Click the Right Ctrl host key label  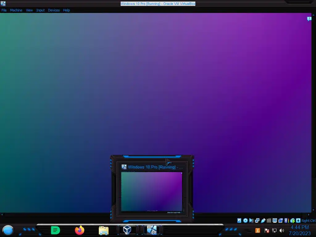pyautogui.click(x=309, y=221)
